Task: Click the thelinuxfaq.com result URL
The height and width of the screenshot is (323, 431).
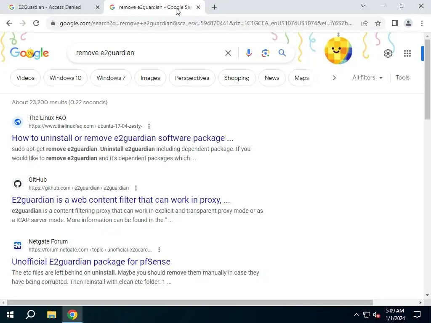Action: (85, 126)
